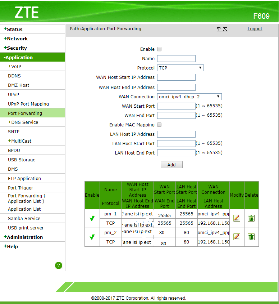This screenshot has width=279, height=304.
Task: Click the ZTE logo in header
Action: tap(27, 13)
